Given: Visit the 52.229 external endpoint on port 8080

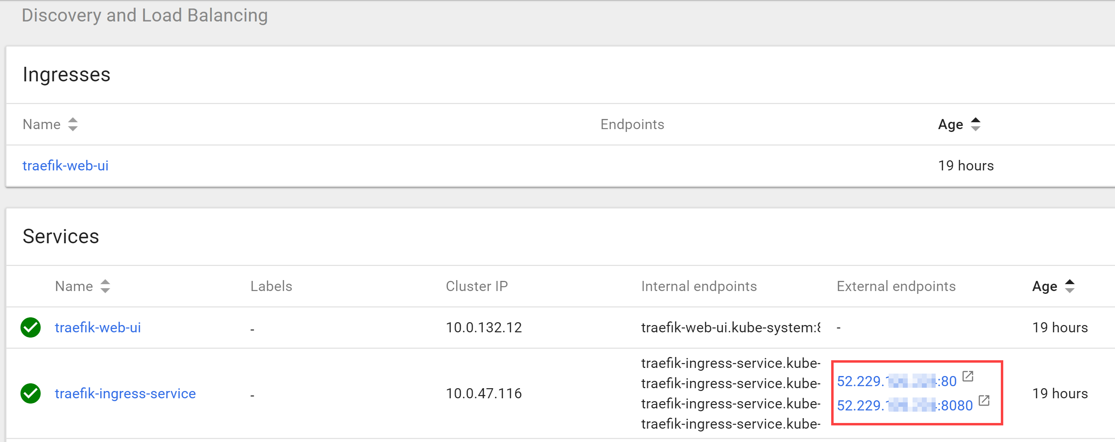Looking at the screenshot, I should coord(904,406).
